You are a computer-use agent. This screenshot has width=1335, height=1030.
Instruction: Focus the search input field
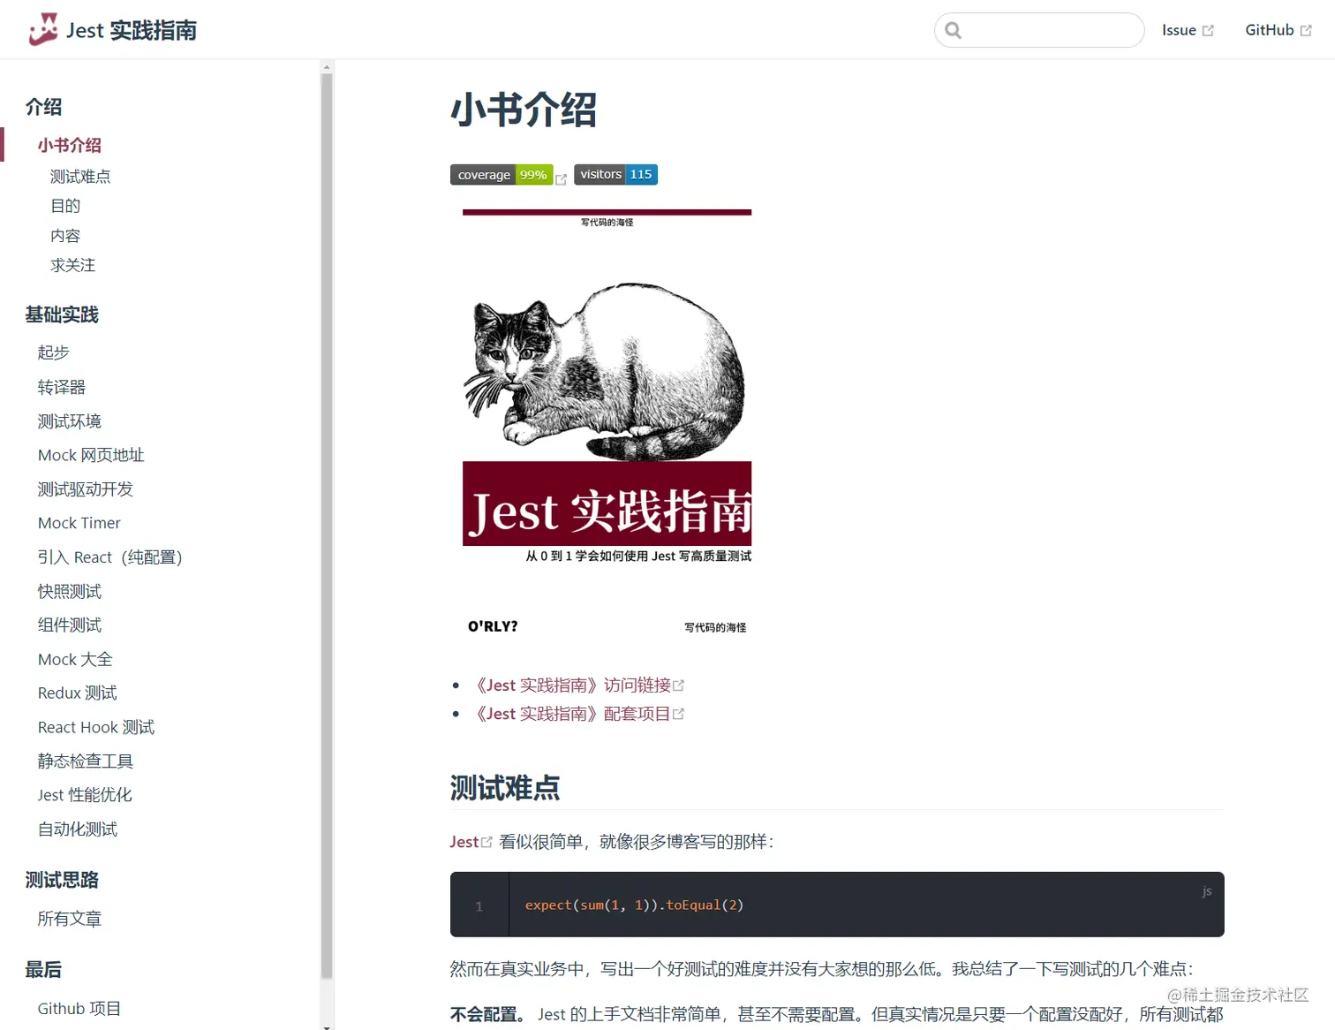pyautogui.click(x=1039, y=30)
